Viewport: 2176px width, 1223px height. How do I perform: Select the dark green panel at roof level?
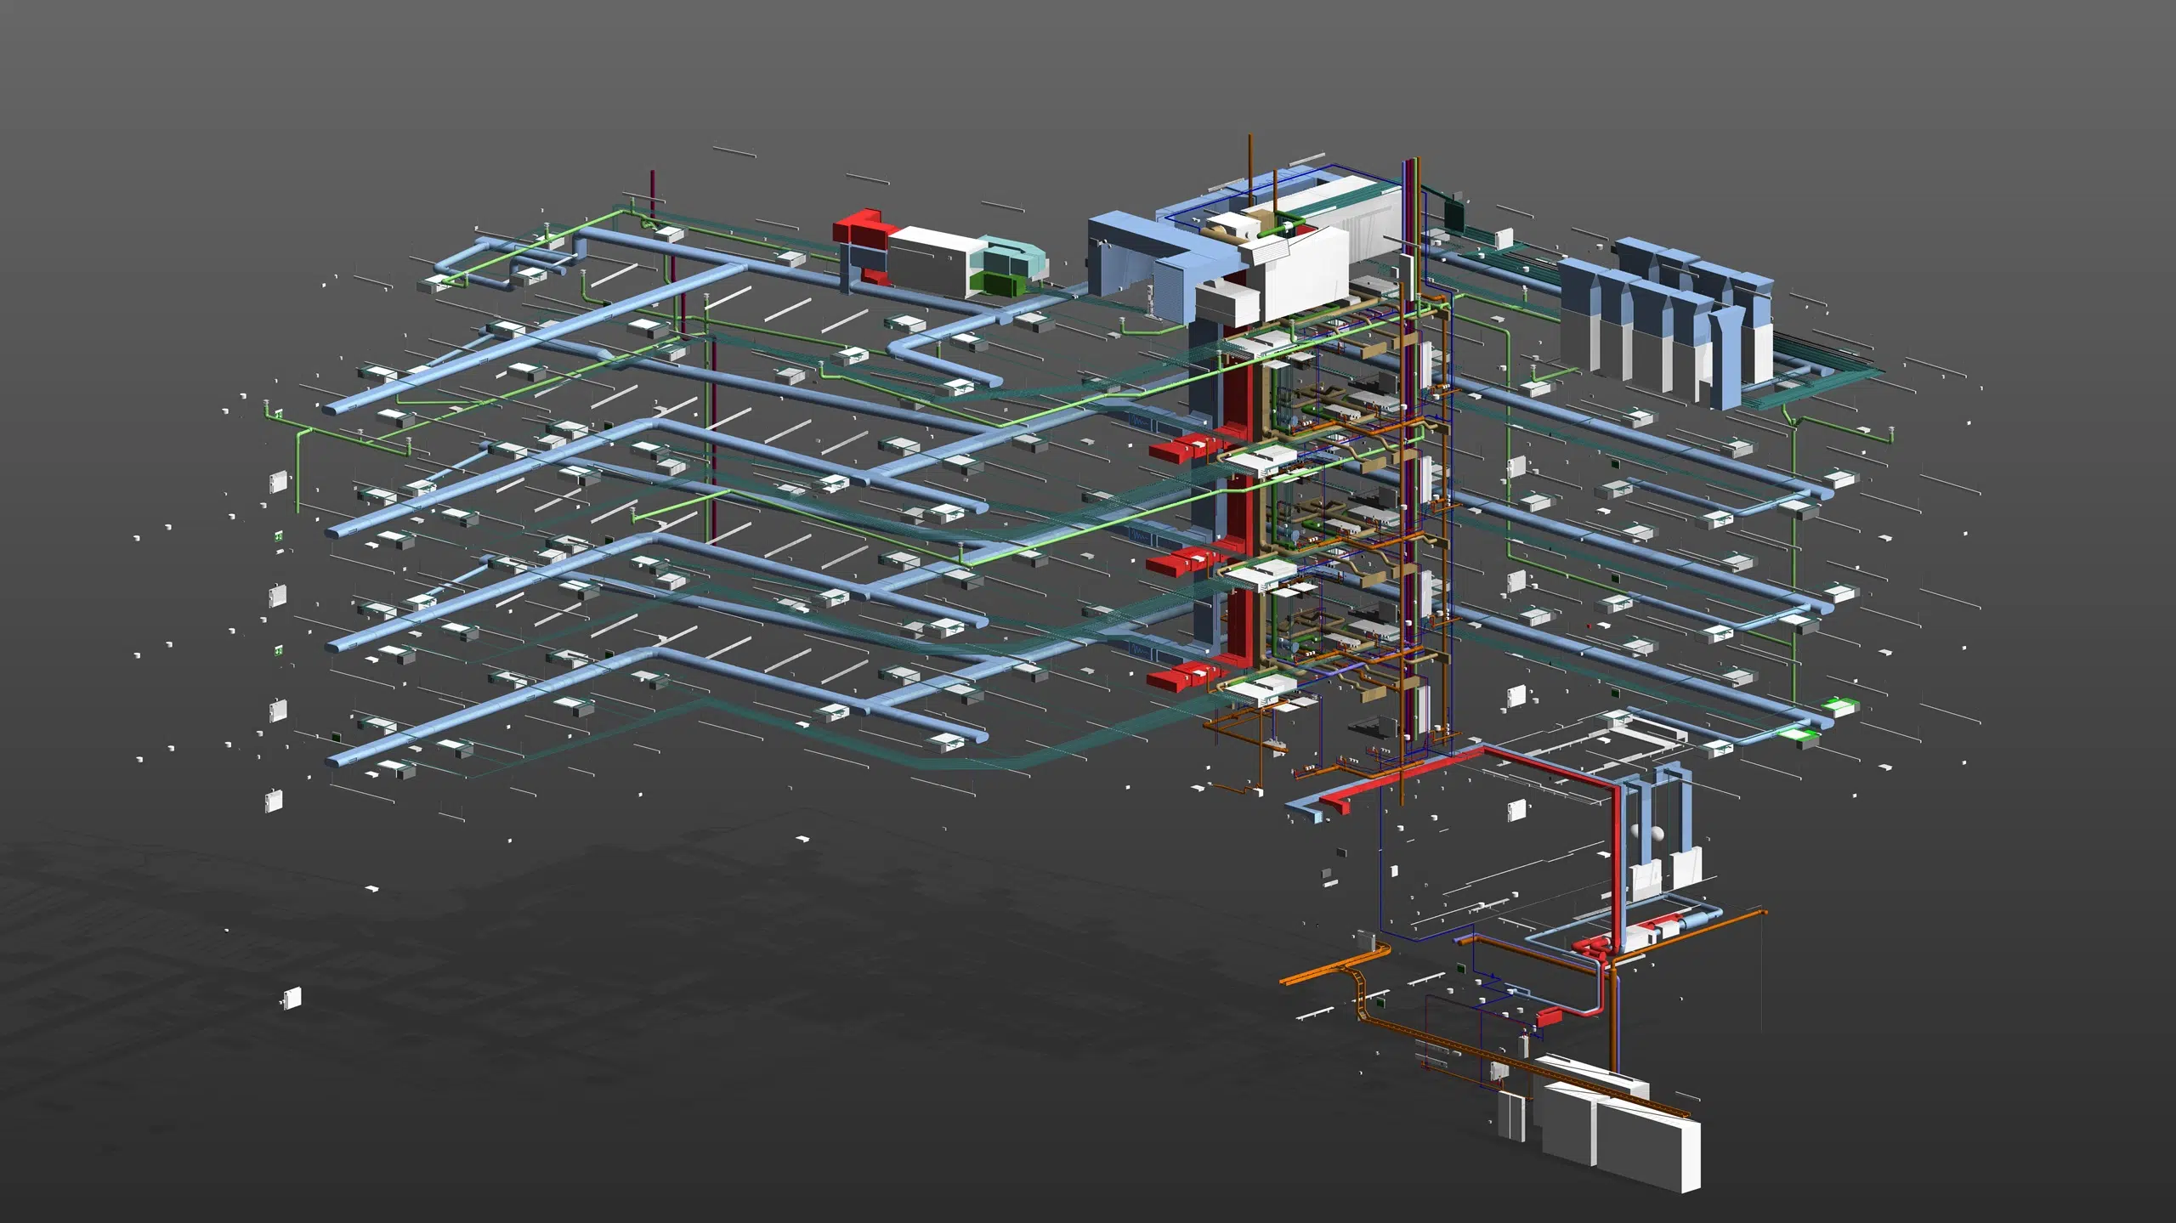pos(1453,216)
